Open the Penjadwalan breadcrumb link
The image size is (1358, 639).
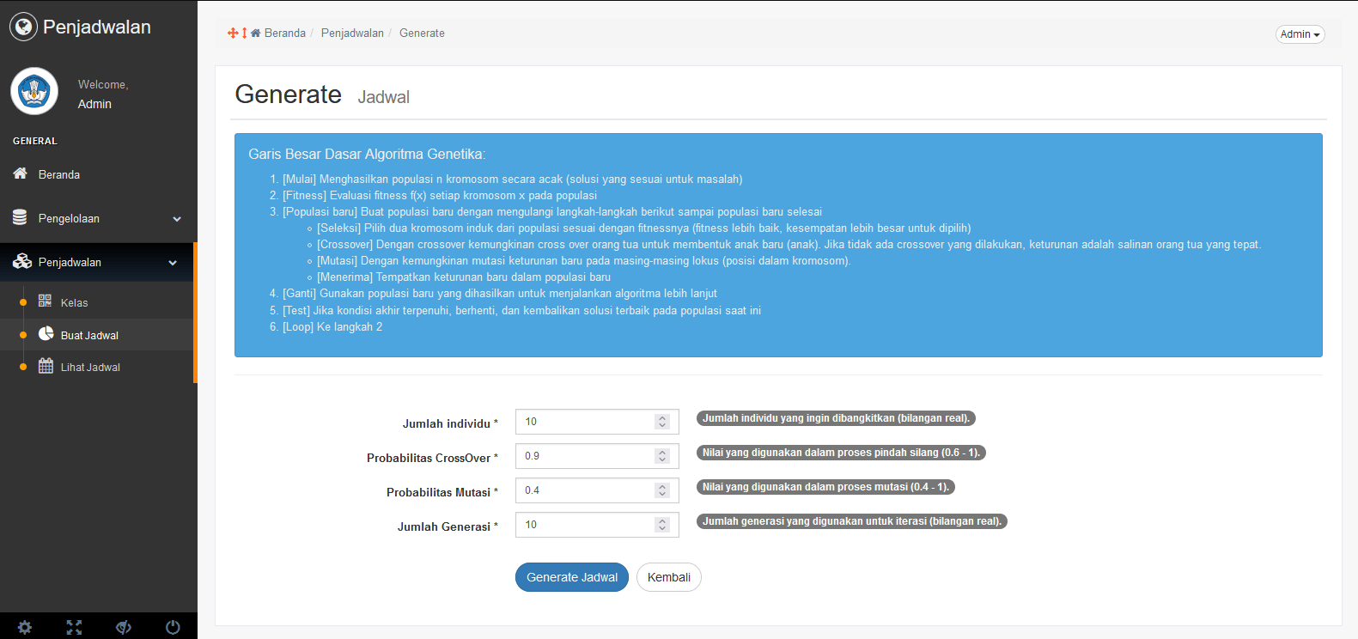(352, 33)
